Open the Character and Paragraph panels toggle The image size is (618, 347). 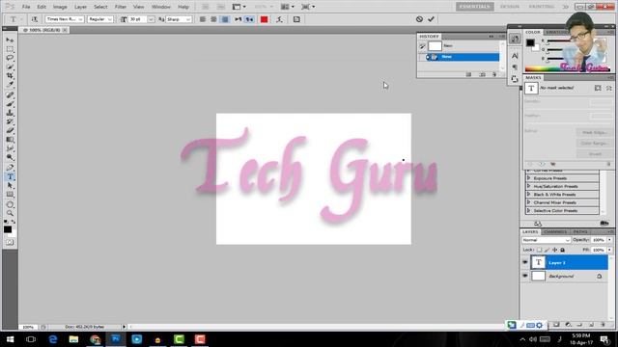(296, 19)
